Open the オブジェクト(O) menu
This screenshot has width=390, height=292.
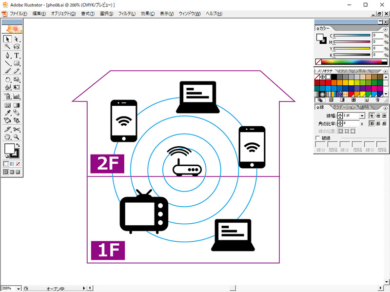pos(63,14)
